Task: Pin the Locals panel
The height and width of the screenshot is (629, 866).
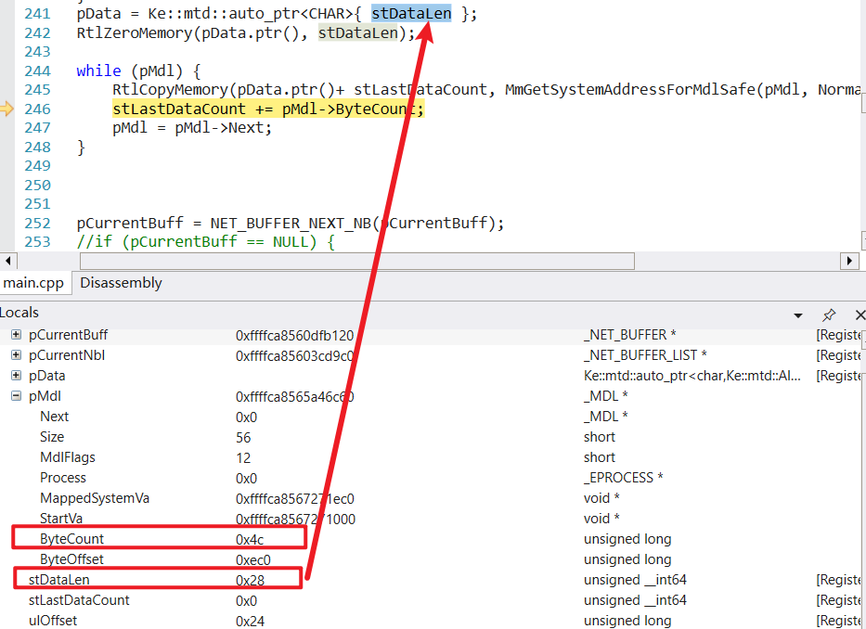Action: 829,314
